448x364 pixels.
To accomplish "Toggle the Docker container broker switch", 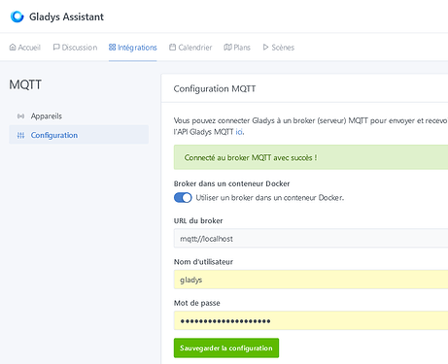I will [183, 197].
